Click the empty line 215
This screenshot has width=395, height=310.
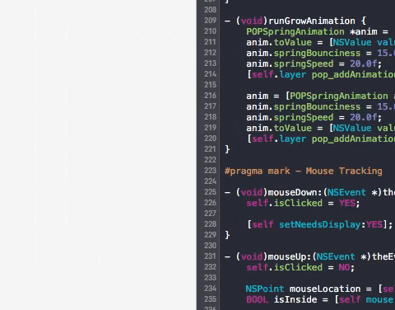[x=307, y=85]
